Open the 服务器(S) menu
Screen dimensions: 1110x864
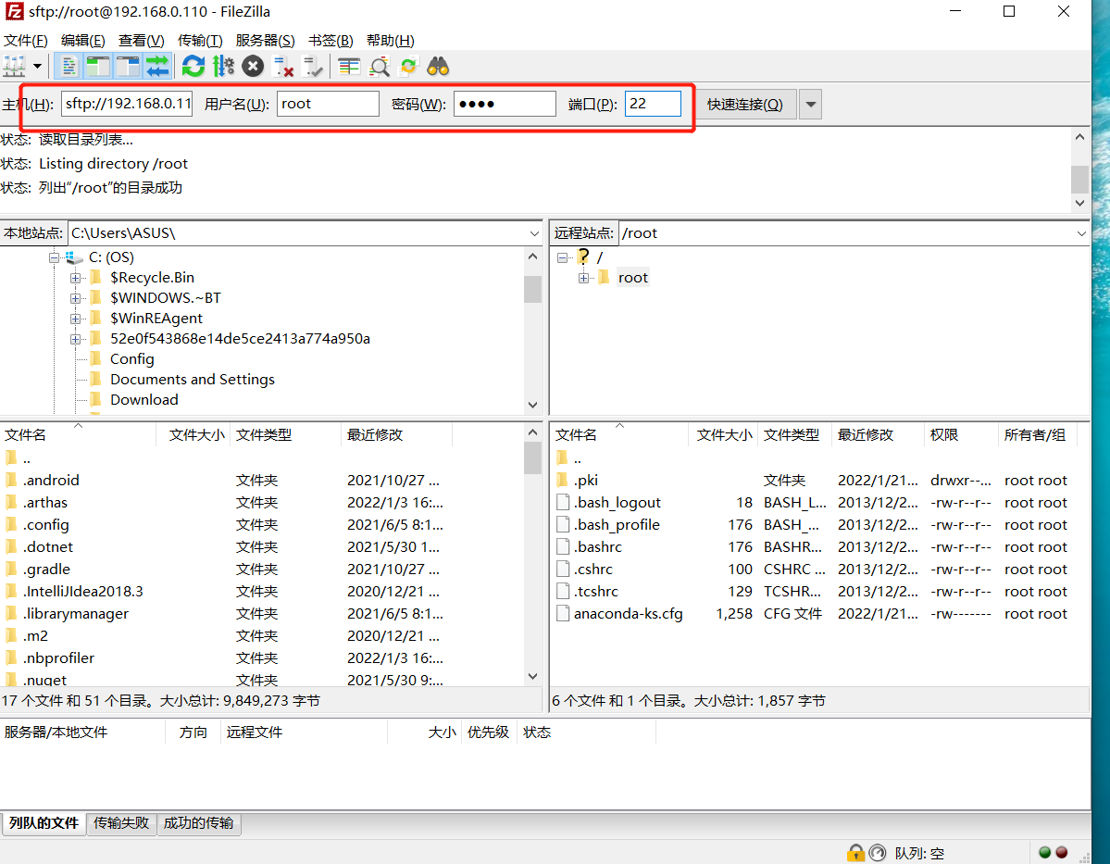coord(266,41)
